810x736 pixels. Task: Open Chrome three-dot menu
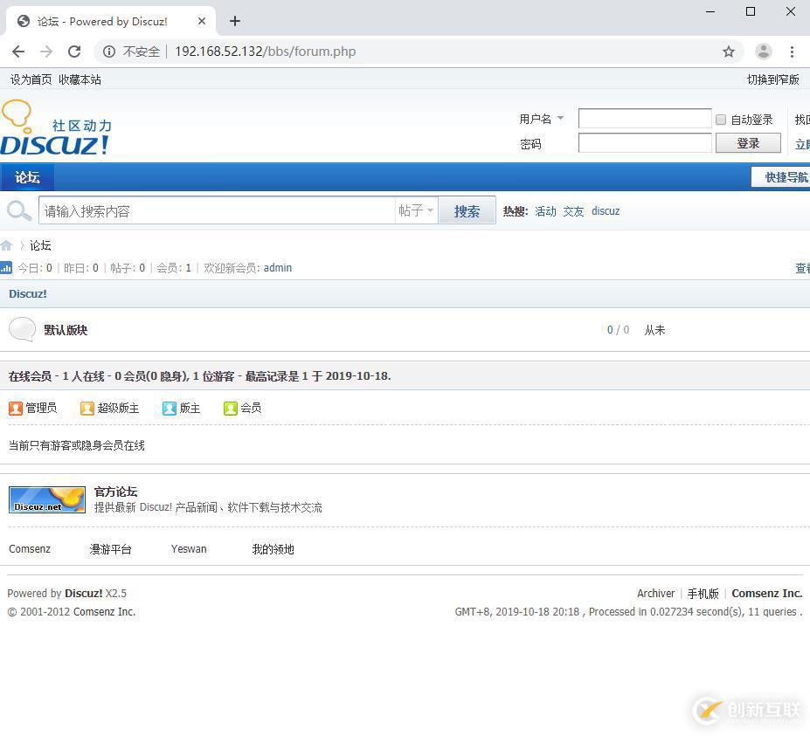pyautogui.click(x=792, y=52)
